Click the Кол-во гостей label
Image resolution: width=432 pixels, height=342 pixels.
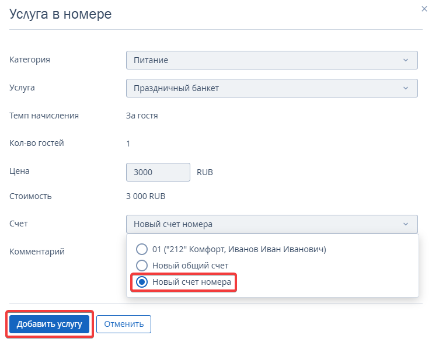(37, 143)
